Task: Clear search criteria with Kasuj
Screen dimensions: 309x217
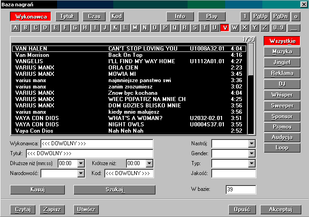Action: click(38, 190)
